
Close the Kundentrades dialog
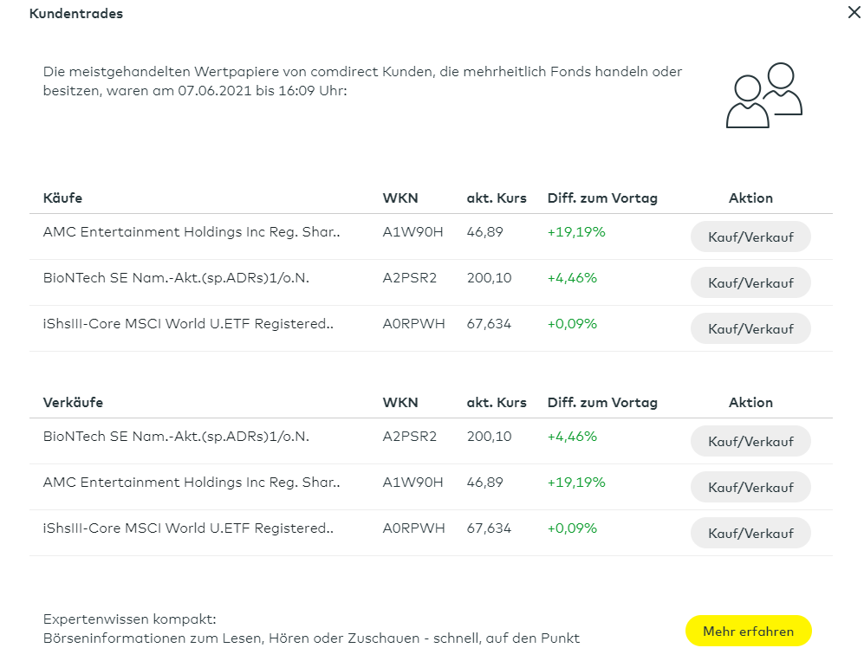[854, 13]
